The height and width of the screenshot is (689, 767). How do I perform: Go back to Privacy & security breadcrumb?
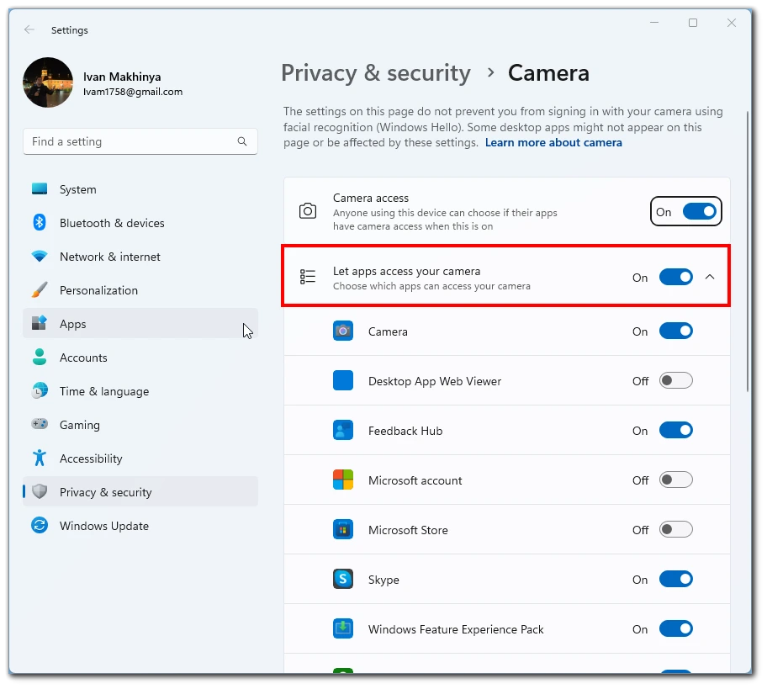(x=376, y=73)
